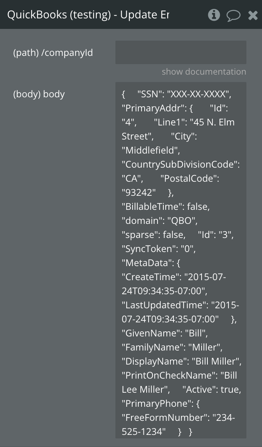Click the info icon in header
The width and height of the screenshot is (262, 447).
[214, 15]
